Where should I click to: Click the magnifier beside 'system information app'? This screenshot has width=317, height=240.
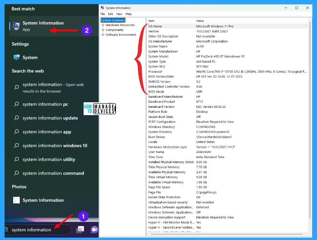tap(16, 132)
